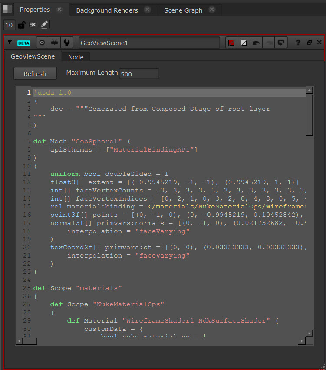Click the revert knob changes icon

(x=281, y=43)
